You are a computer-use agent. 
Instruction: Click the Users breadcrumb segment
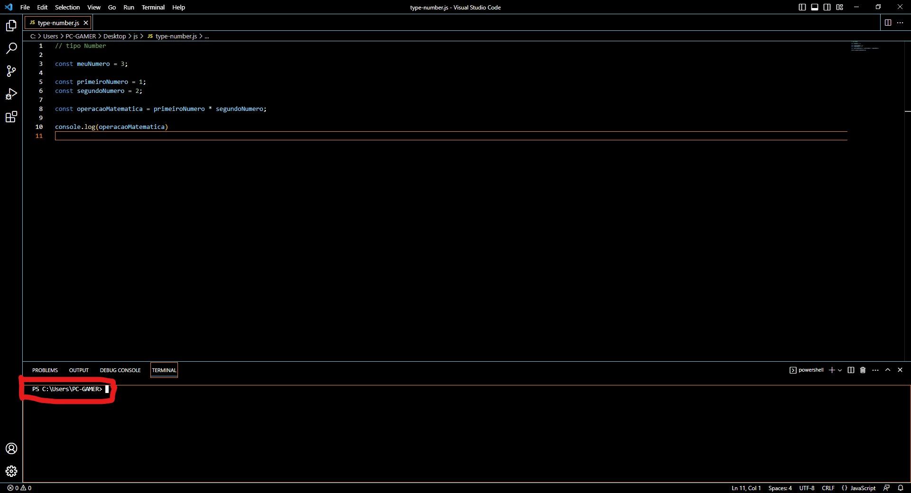51,36
